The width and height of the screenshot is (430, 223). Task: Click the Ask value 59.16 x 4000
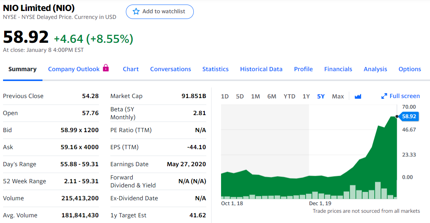[x=80, y=147]
